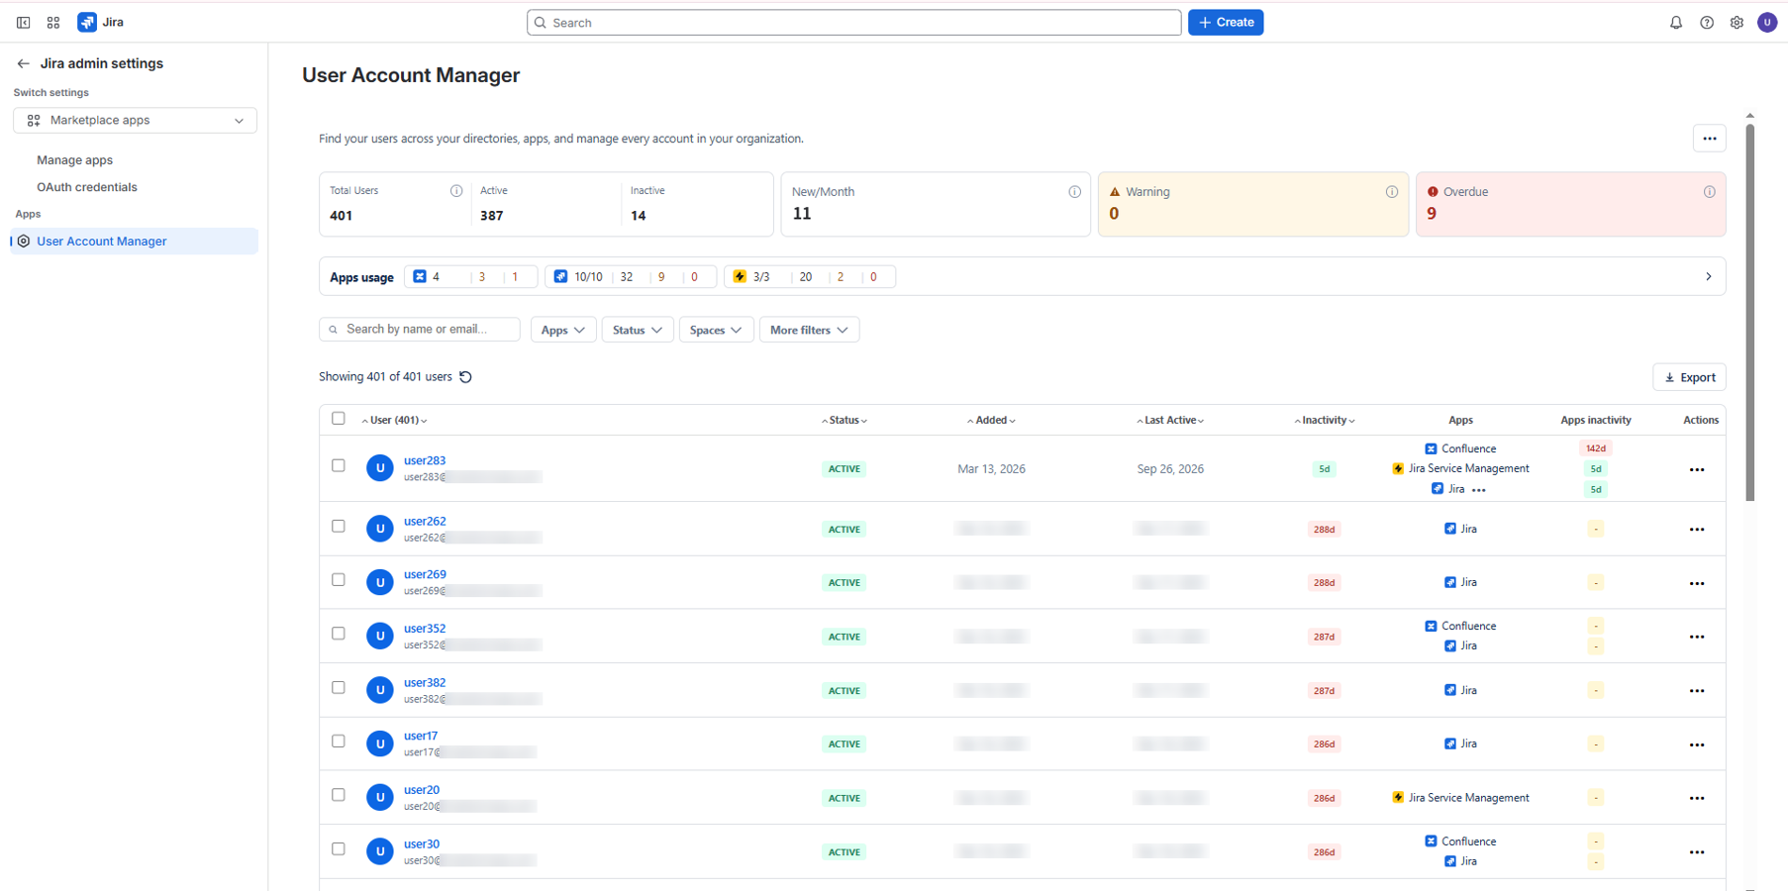
Task: Sort the table by the Inactivity column
Action: [x=1325, y=421]
